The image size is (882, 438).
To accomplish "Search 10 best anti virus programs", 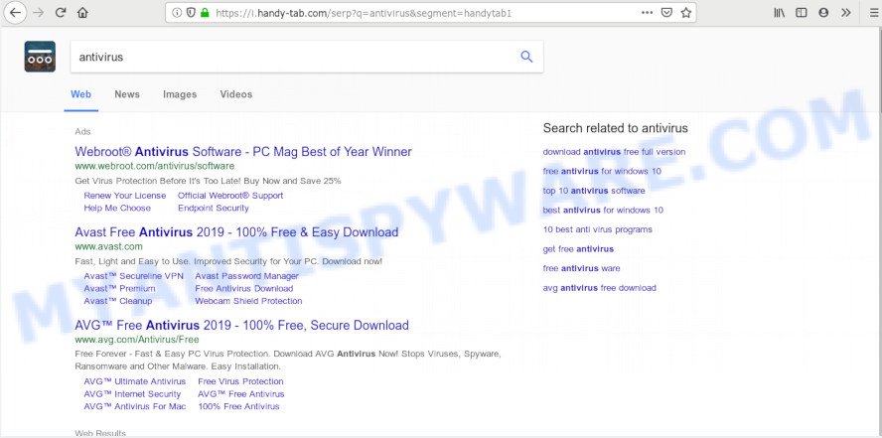I will [x=597, y=229].
